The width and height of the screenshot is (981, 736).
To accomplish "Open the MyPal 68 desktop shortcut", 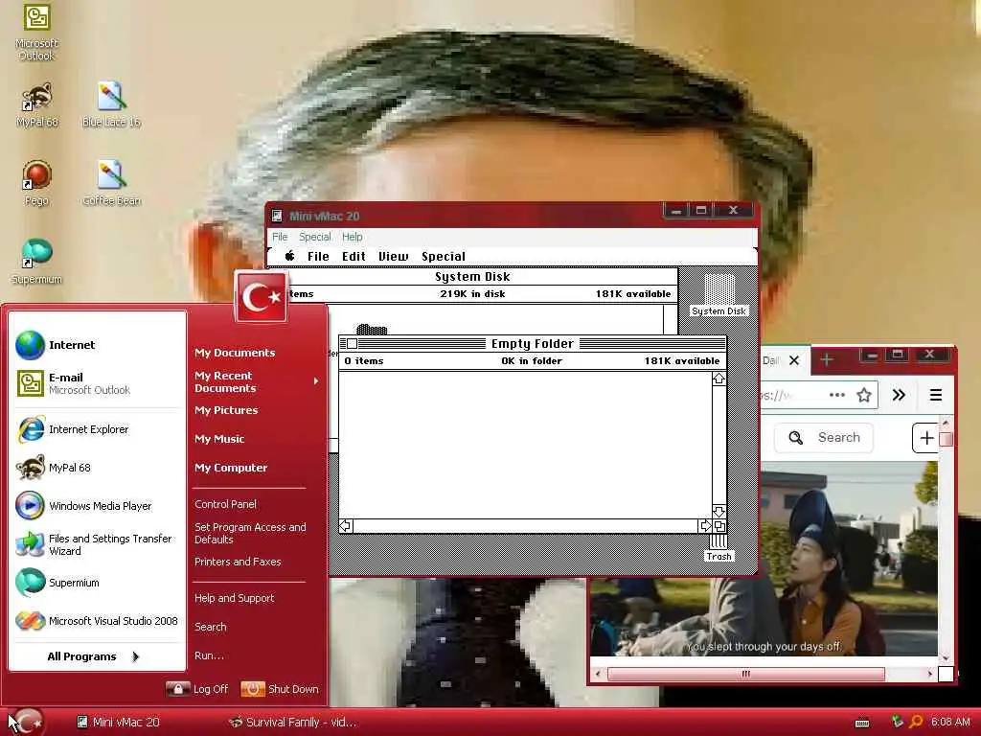I will click(x=37, y=105).
